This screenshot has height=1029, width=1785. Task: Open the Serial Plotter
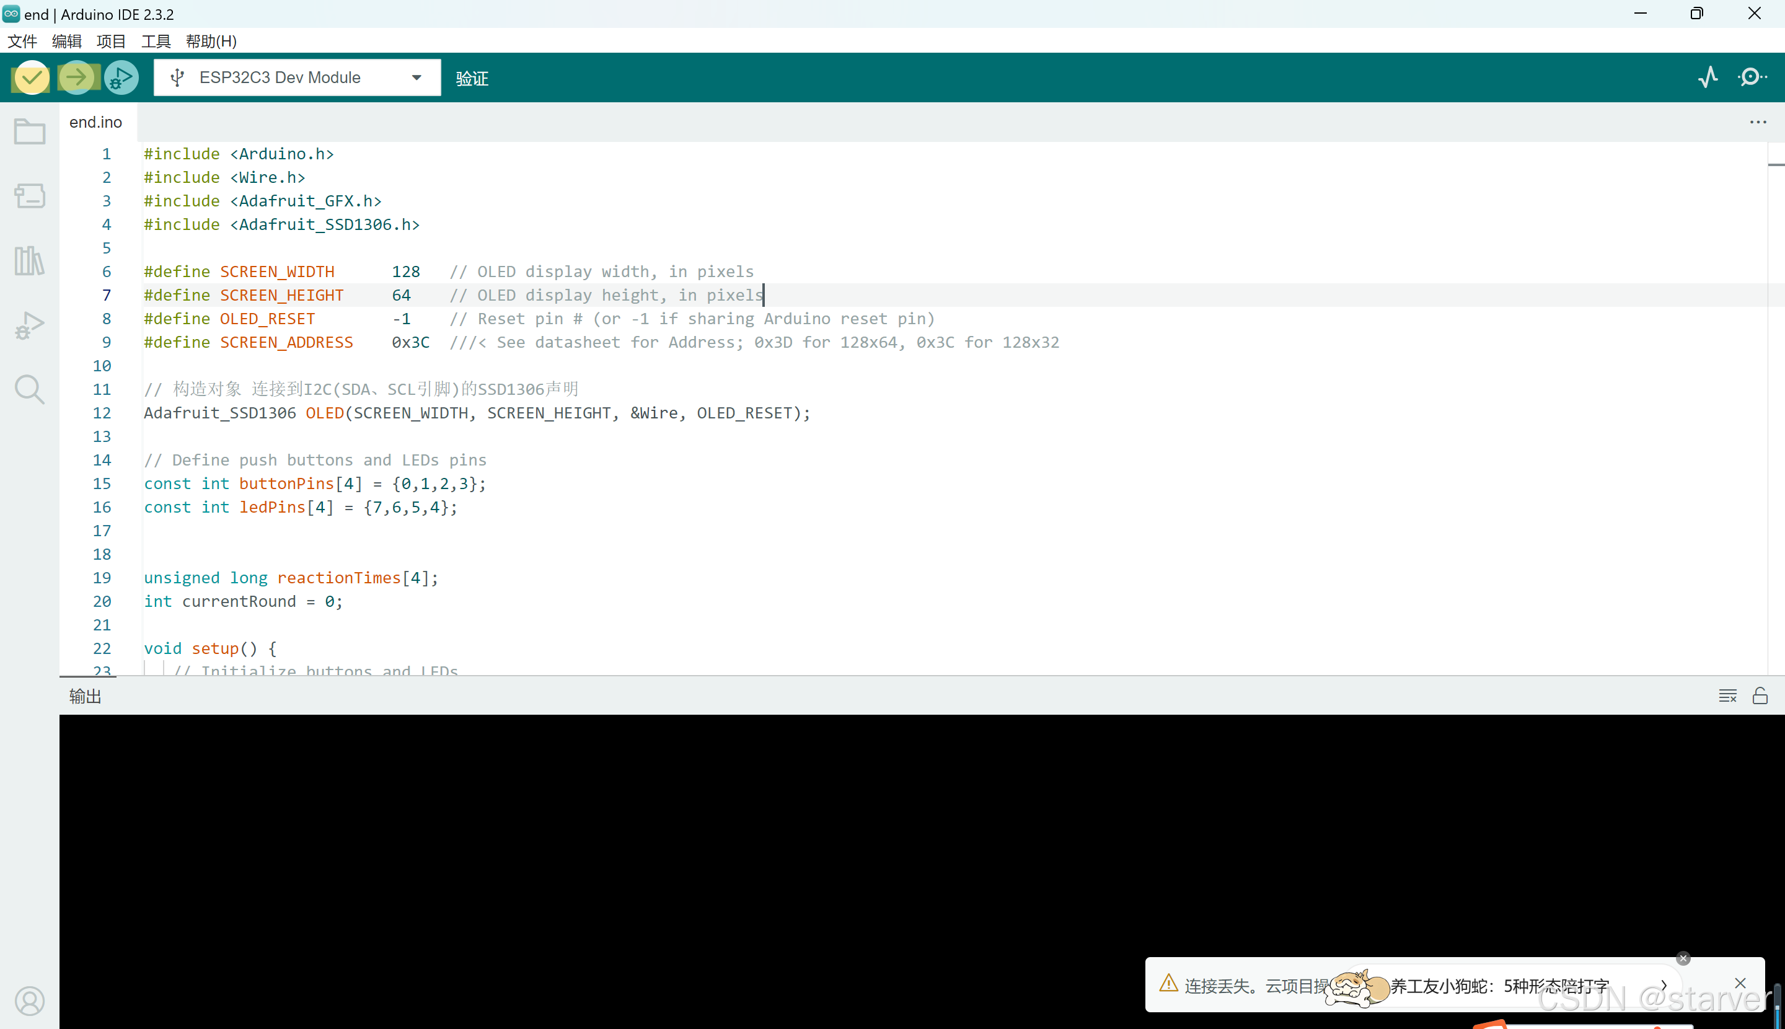point(1708,77)
